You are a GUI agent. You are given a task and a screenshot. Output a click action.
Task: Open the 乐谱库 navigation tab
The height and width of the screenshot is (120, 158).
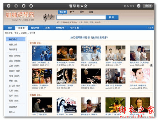click(21, 28)
